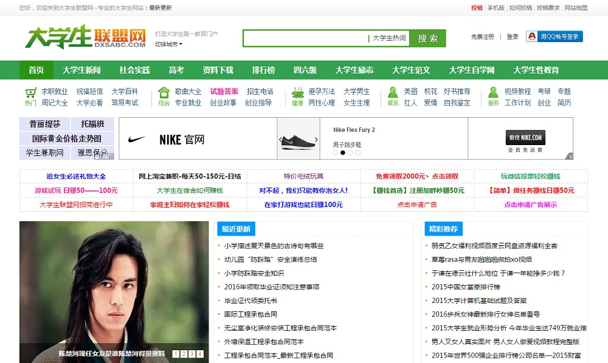608x363 pixels.
Task: Open 大学生自学网 navigation item
Action: 472,70
